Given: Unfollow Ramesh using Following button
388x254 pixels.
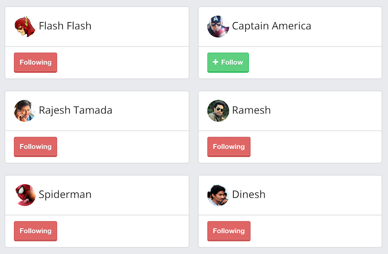Looking at the screenshot, I should [x=228, y=147].
